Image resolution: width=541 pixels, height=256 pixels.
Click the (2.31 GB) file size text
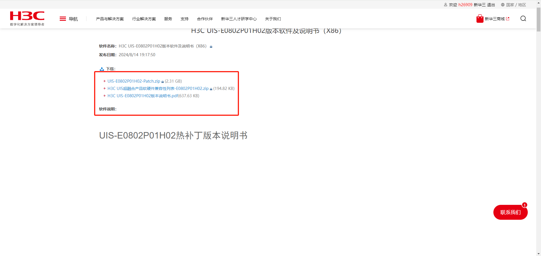173,81
